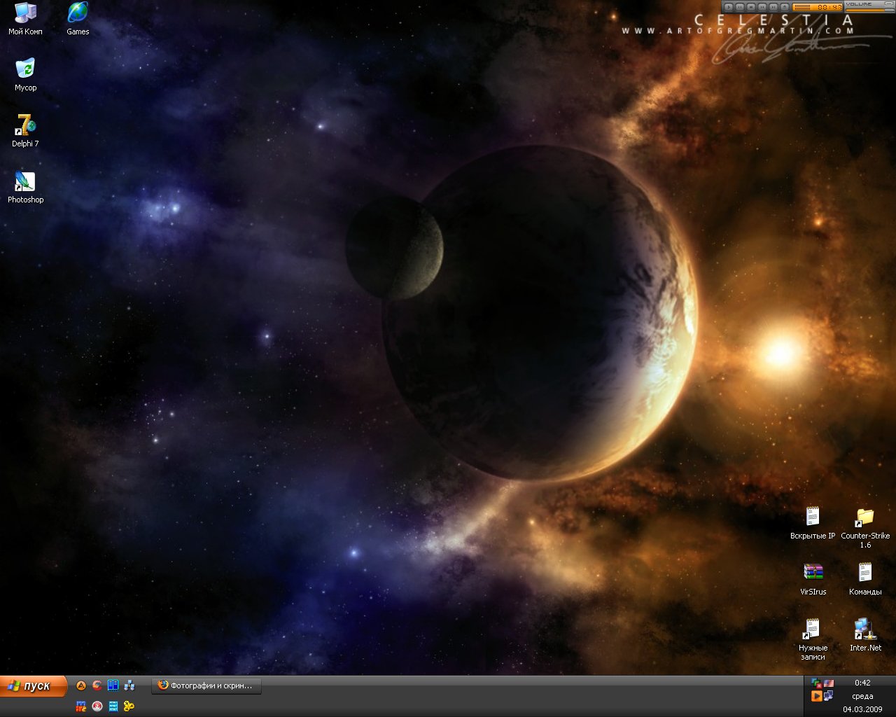
Task: Select the Нужные записи shortcut icon
Action: 813,629
